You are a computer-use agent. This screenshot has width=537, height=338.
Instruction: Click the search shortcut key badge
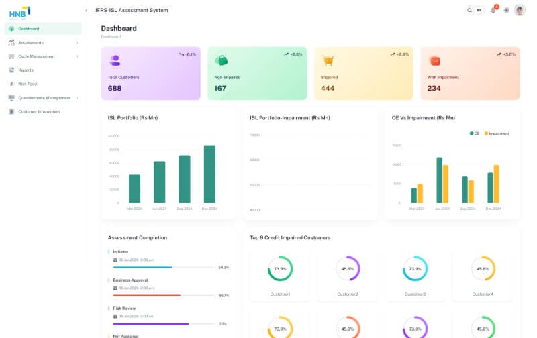(x=479, y=10)
